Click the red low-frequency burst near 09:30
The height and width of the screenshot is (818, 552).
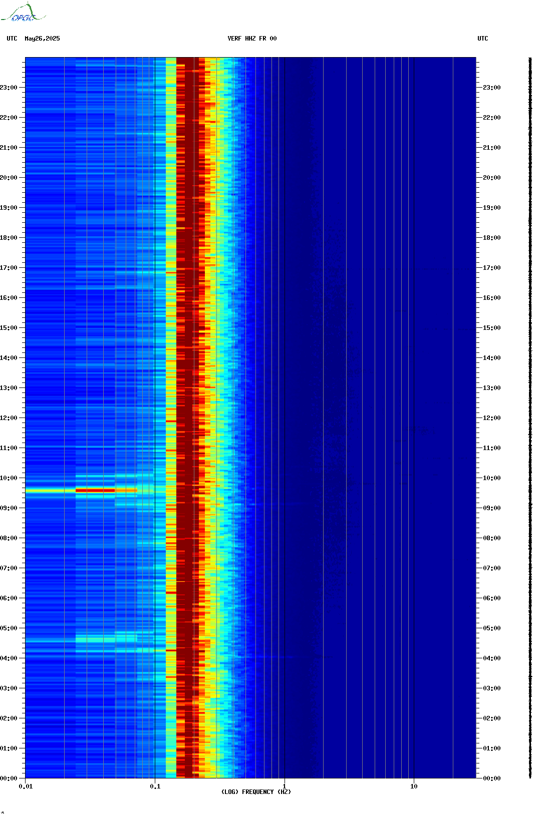click(95, 491)
